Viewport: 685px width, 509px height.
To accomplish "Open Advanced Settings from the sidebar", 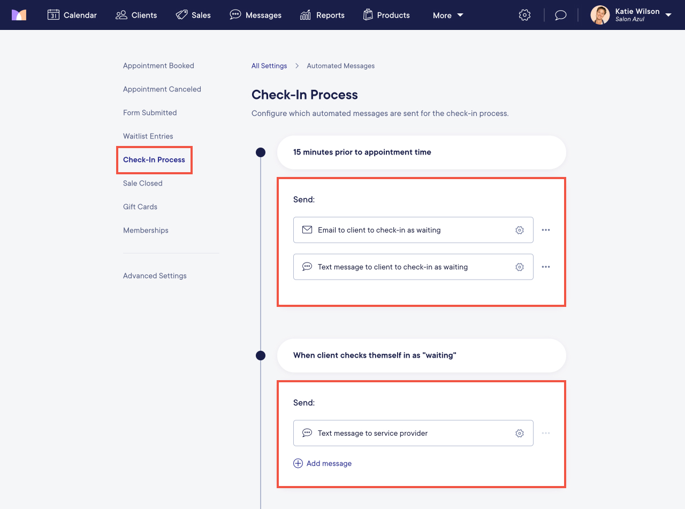I will (155, 275).
